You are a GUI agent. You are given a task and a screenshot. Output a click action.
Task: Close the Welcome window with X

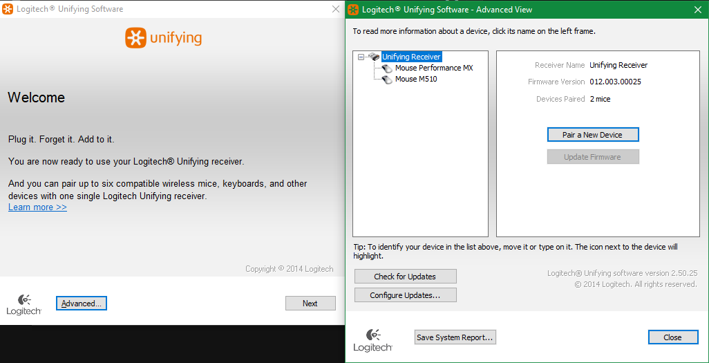[x=336, y=9]
